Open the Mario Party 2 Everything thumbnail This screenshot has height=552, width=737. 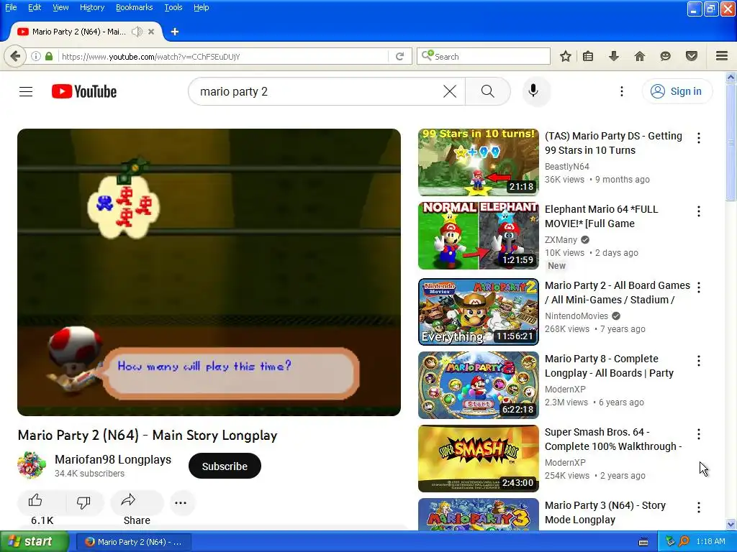(x=479, y=312)
